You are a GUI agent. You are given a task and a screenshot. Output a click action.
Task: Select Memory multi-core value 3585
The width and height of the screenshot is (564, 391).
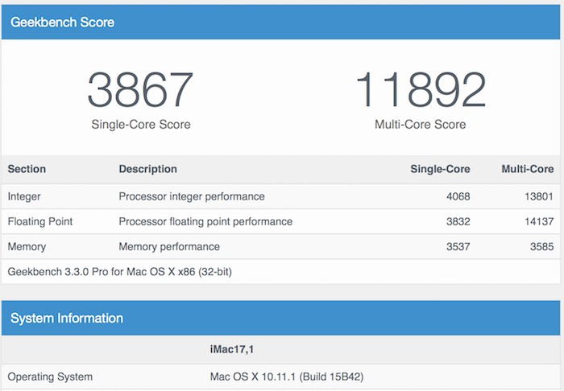pos(541,247)
